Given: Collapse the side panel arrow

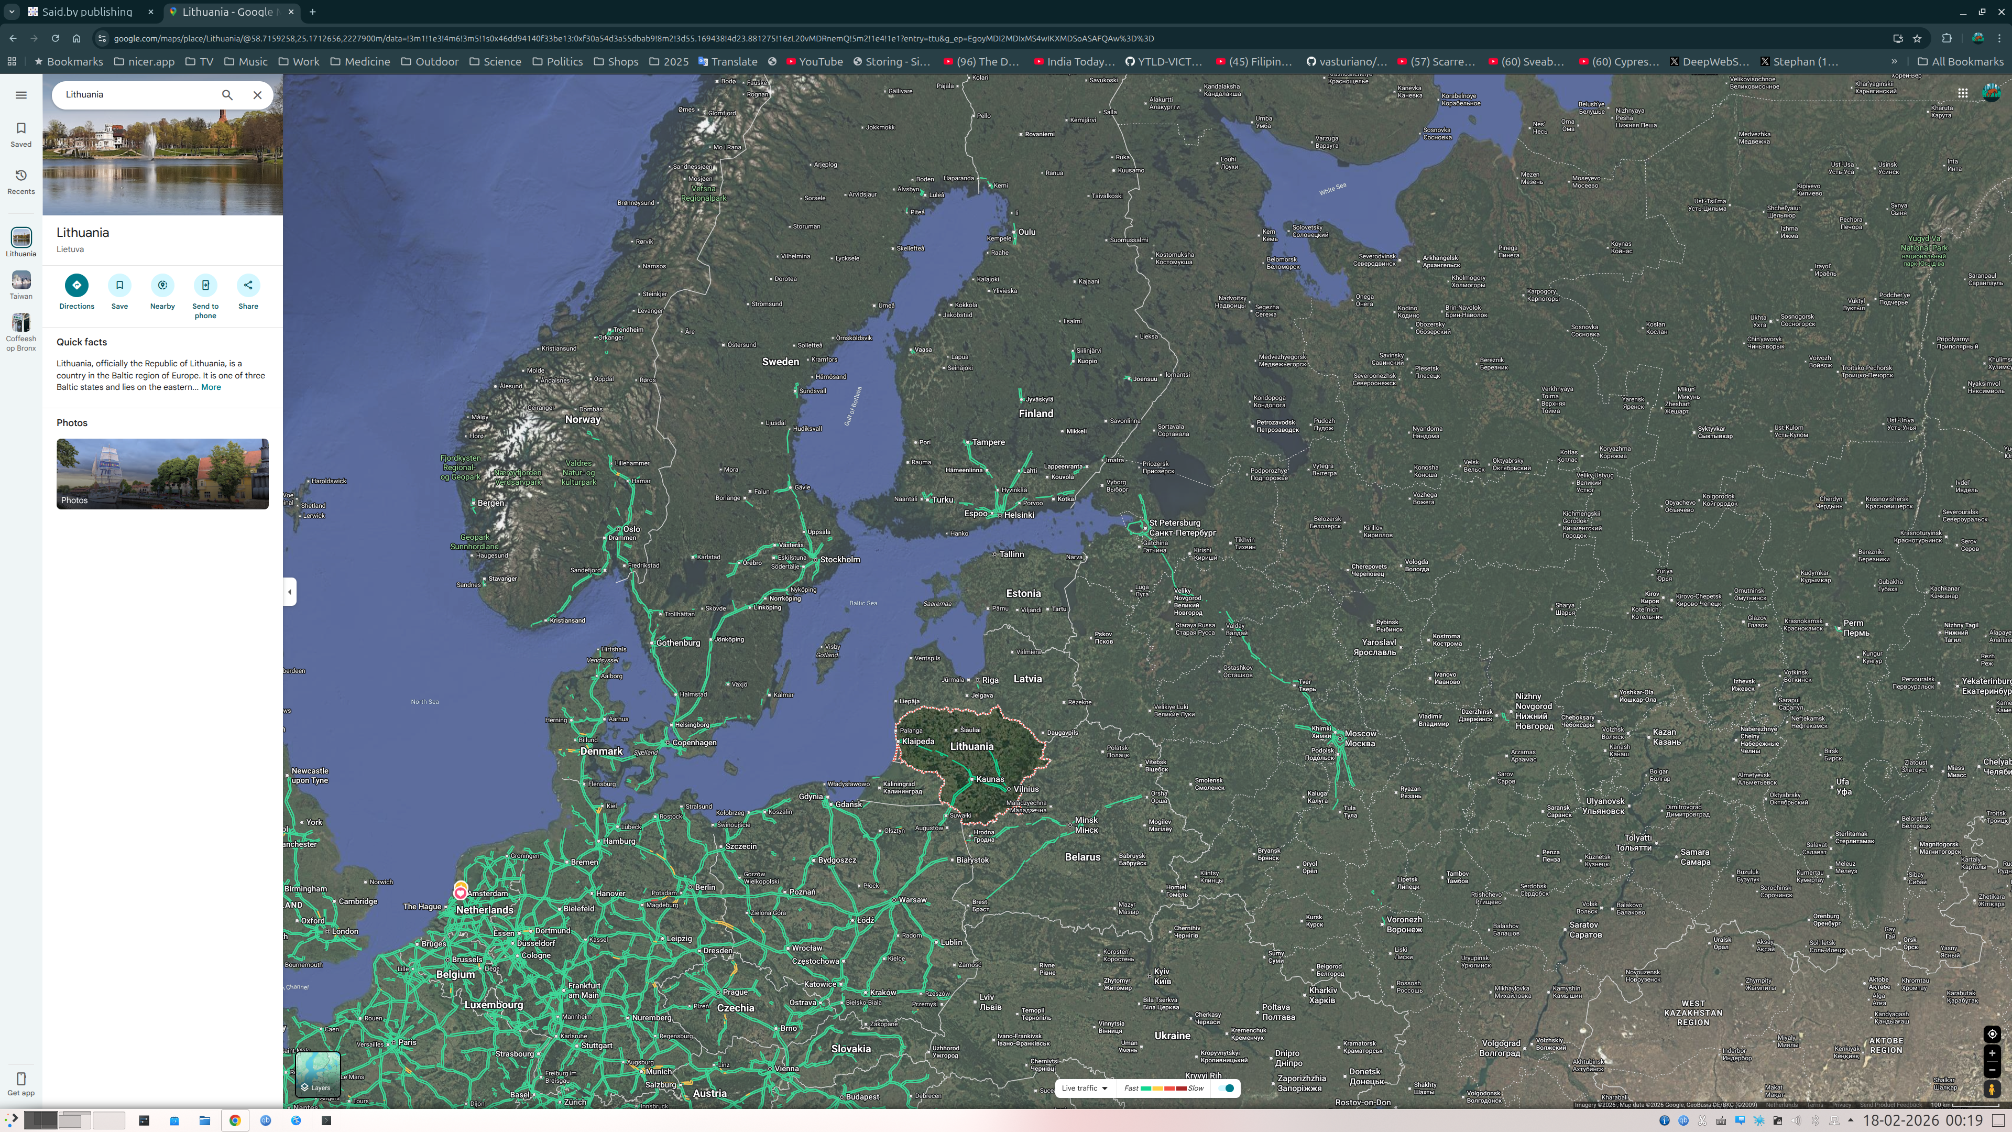Looking at the screenshot, I should [290, 591].
